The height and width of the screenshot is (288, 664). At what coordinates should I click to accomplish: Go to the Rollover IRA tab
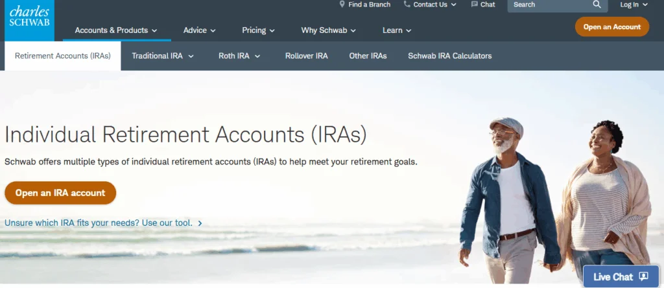(306, 56)
